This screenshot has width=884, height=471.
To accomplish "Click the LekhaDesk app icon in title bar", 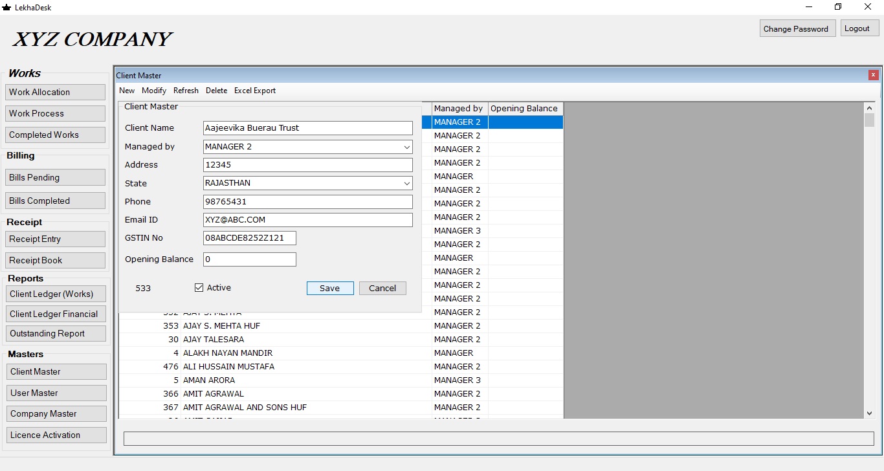I will coord(6,7).
